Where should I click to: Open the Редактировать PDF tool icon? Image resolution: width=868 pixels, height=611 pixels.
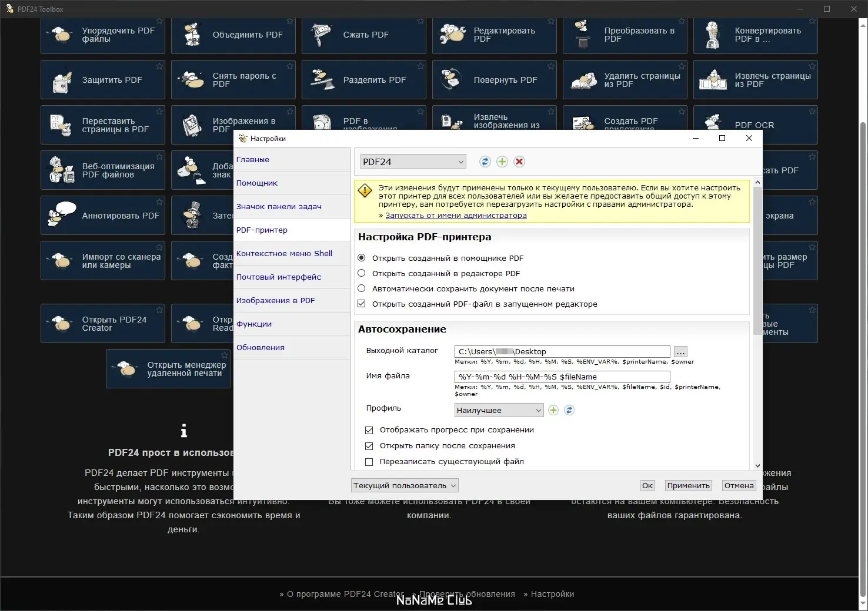[x=453, y=35]
